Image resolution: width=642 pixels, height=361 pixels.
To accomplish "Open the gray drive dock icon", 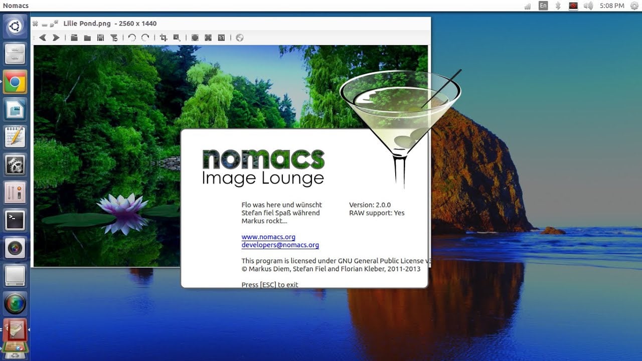I will point(15,276).
